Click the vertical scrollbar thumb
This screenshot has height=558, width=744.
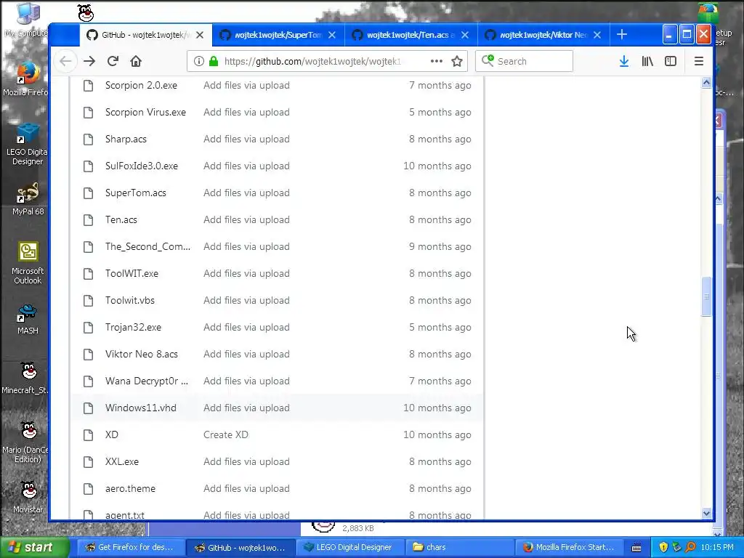(x=706, y=296)
